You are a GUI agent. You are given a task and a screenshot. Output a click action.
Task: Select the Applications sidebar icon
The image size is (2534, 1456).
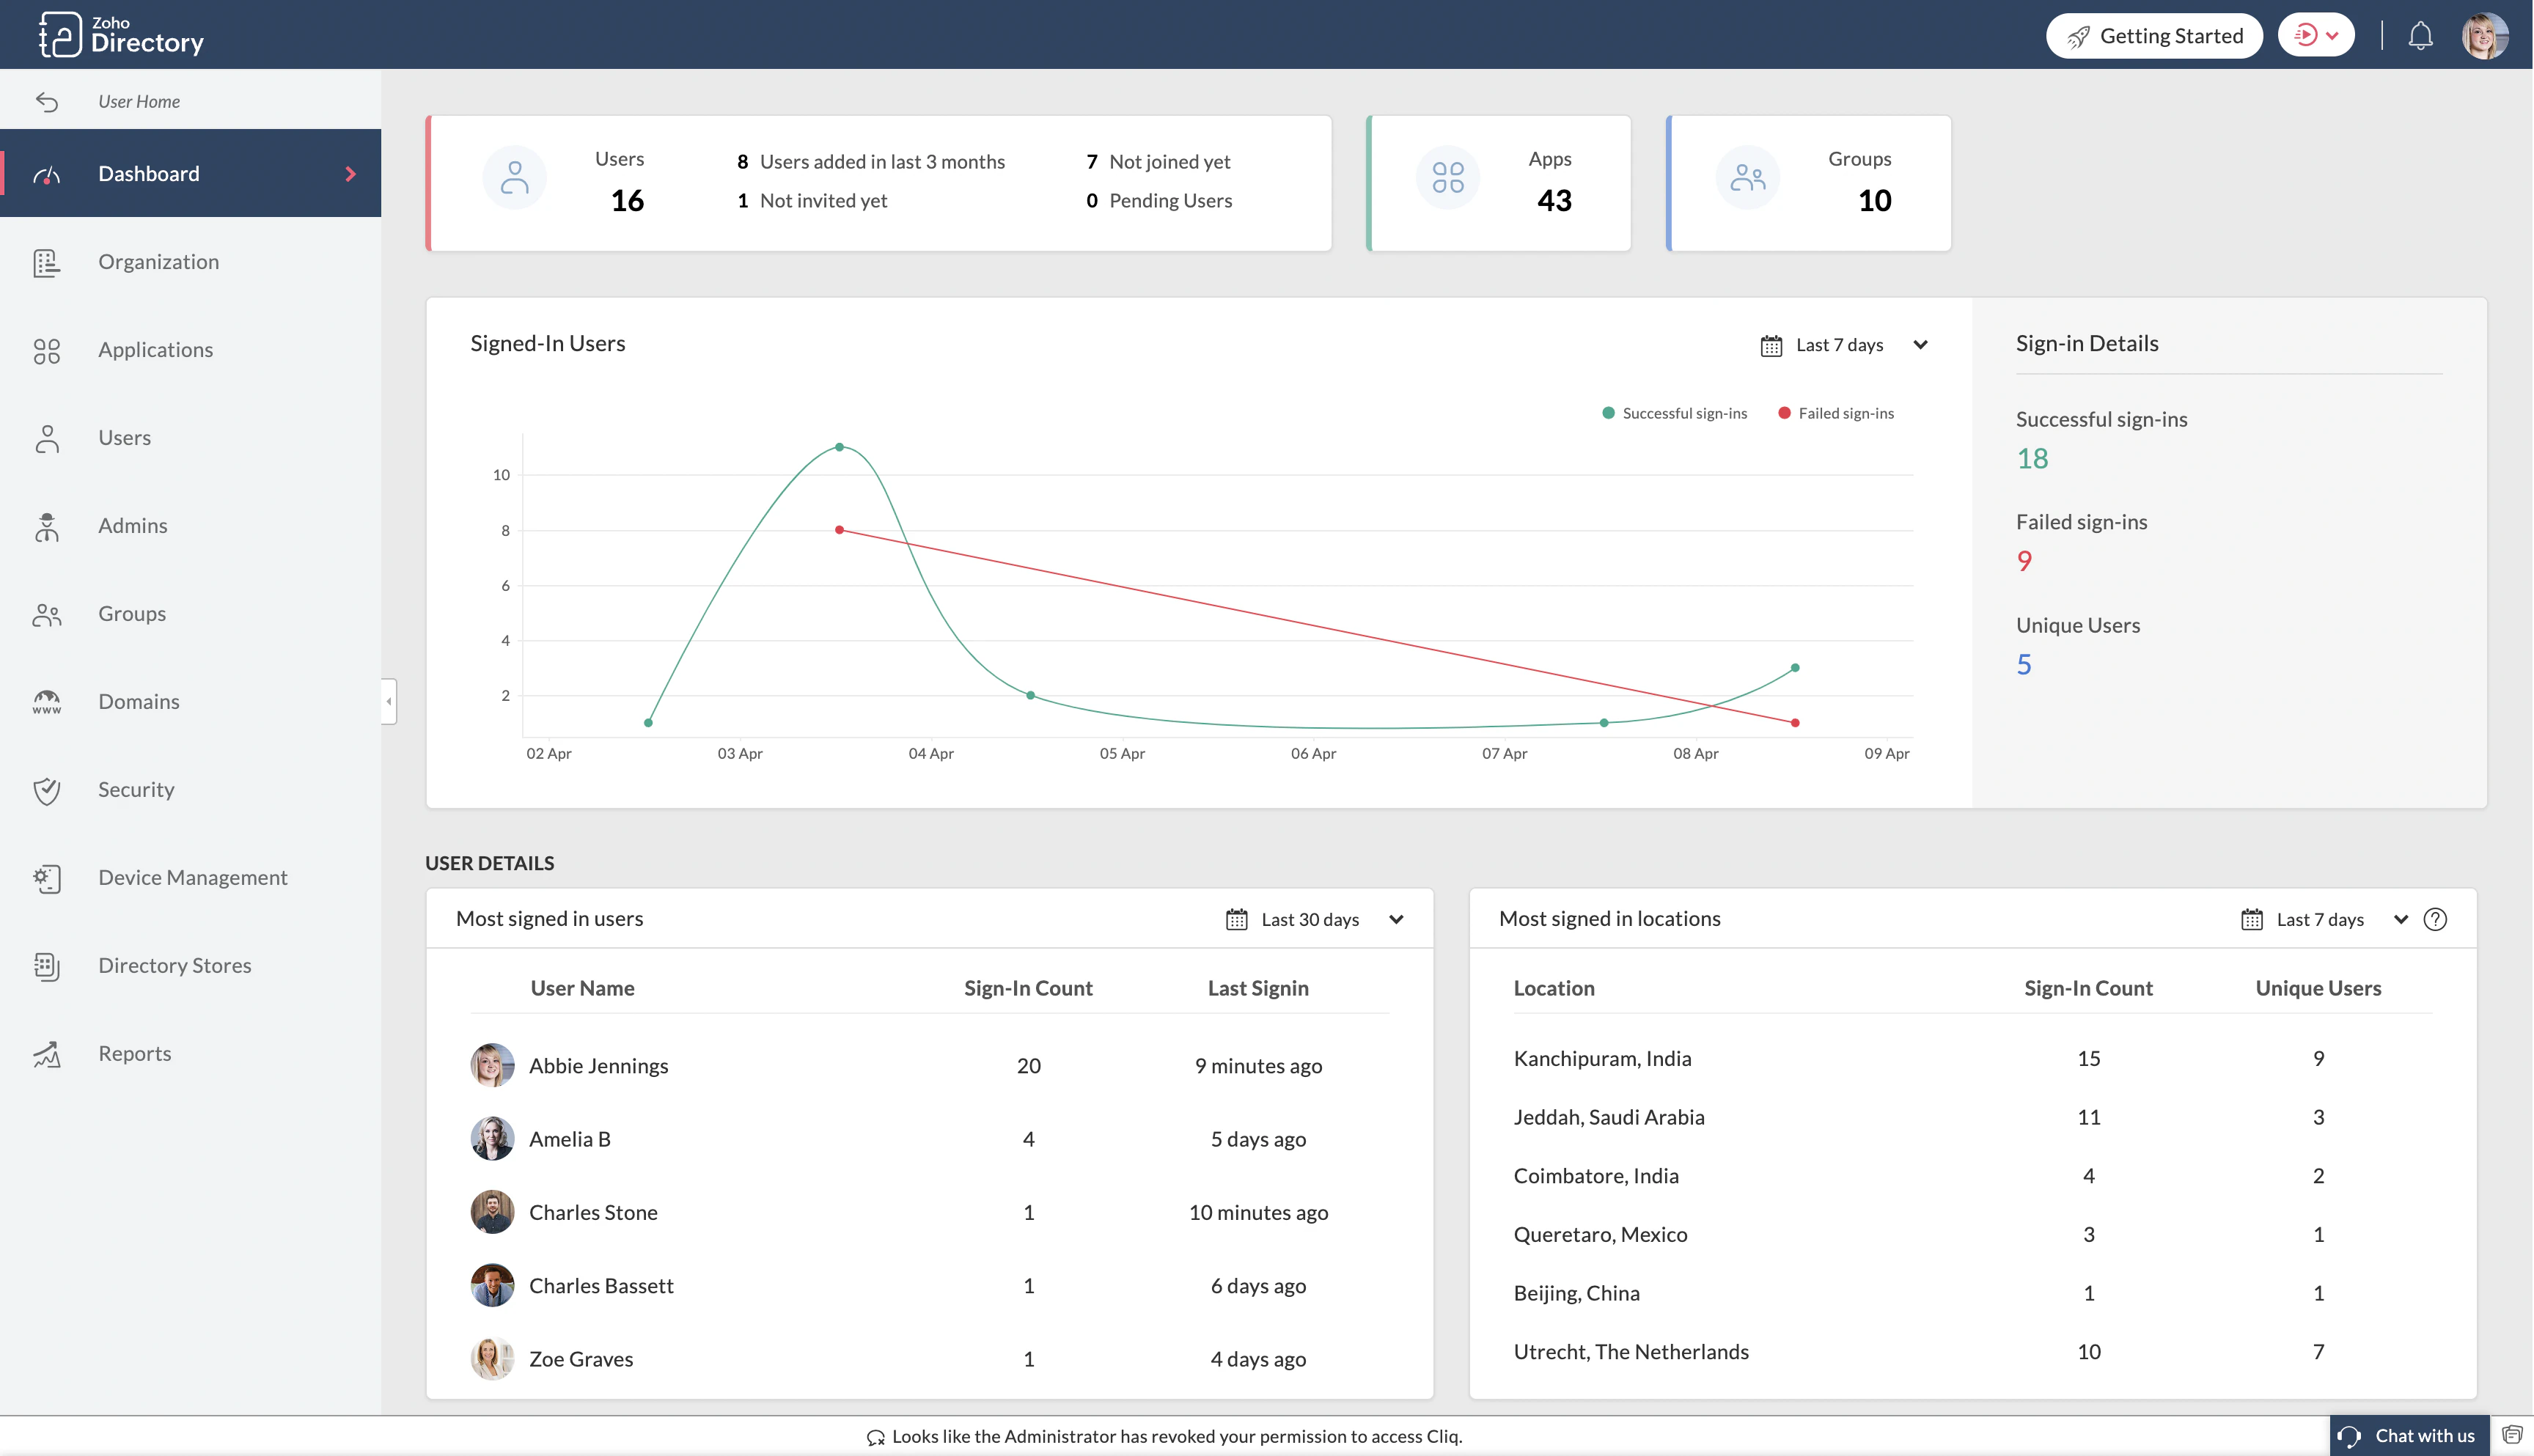47,349
